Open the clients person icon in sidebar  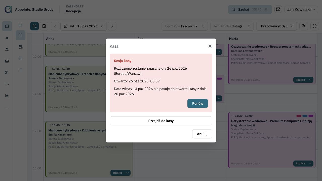(7, 38)
